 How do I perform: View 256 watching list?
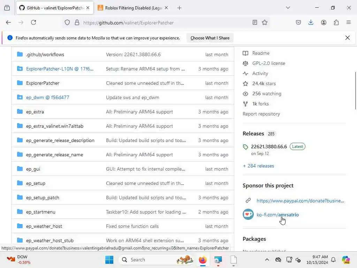pyautogui.click(x=267, y=94)
